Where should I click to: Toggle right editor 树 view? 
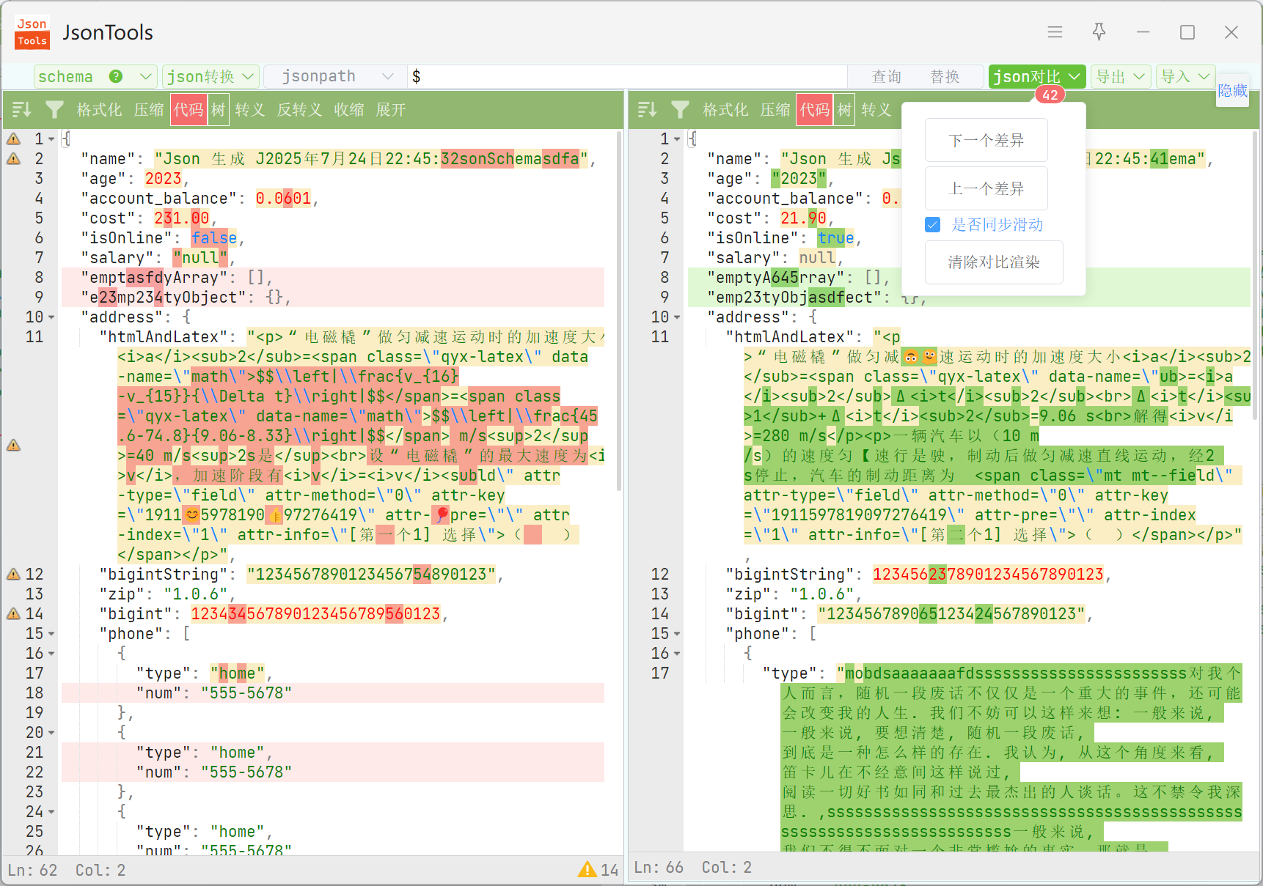pyautogui.click(x=845, y=110)
